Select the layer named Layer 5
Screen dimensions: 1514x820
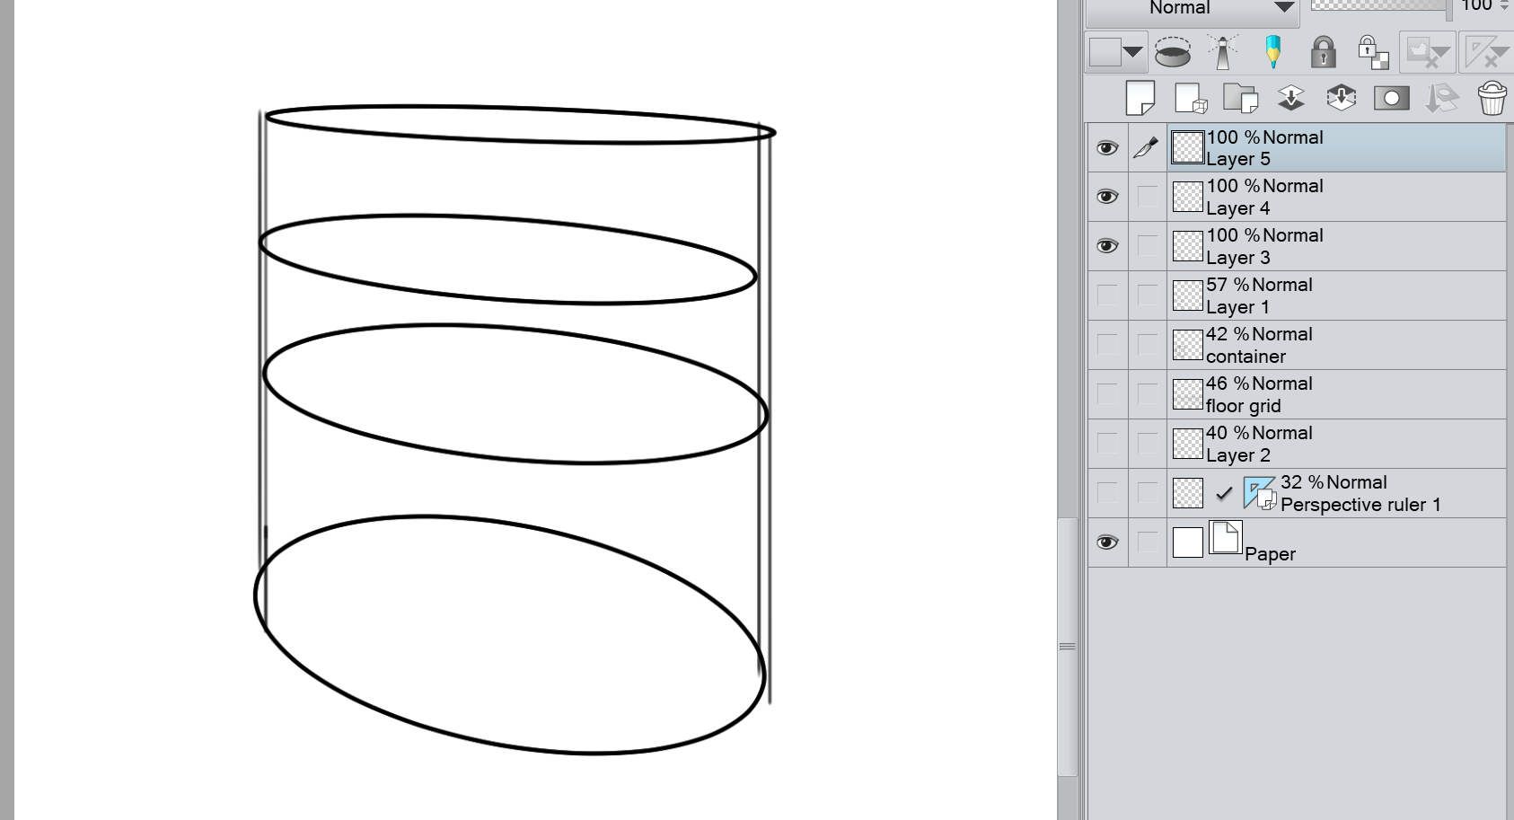click(1238, 160)
